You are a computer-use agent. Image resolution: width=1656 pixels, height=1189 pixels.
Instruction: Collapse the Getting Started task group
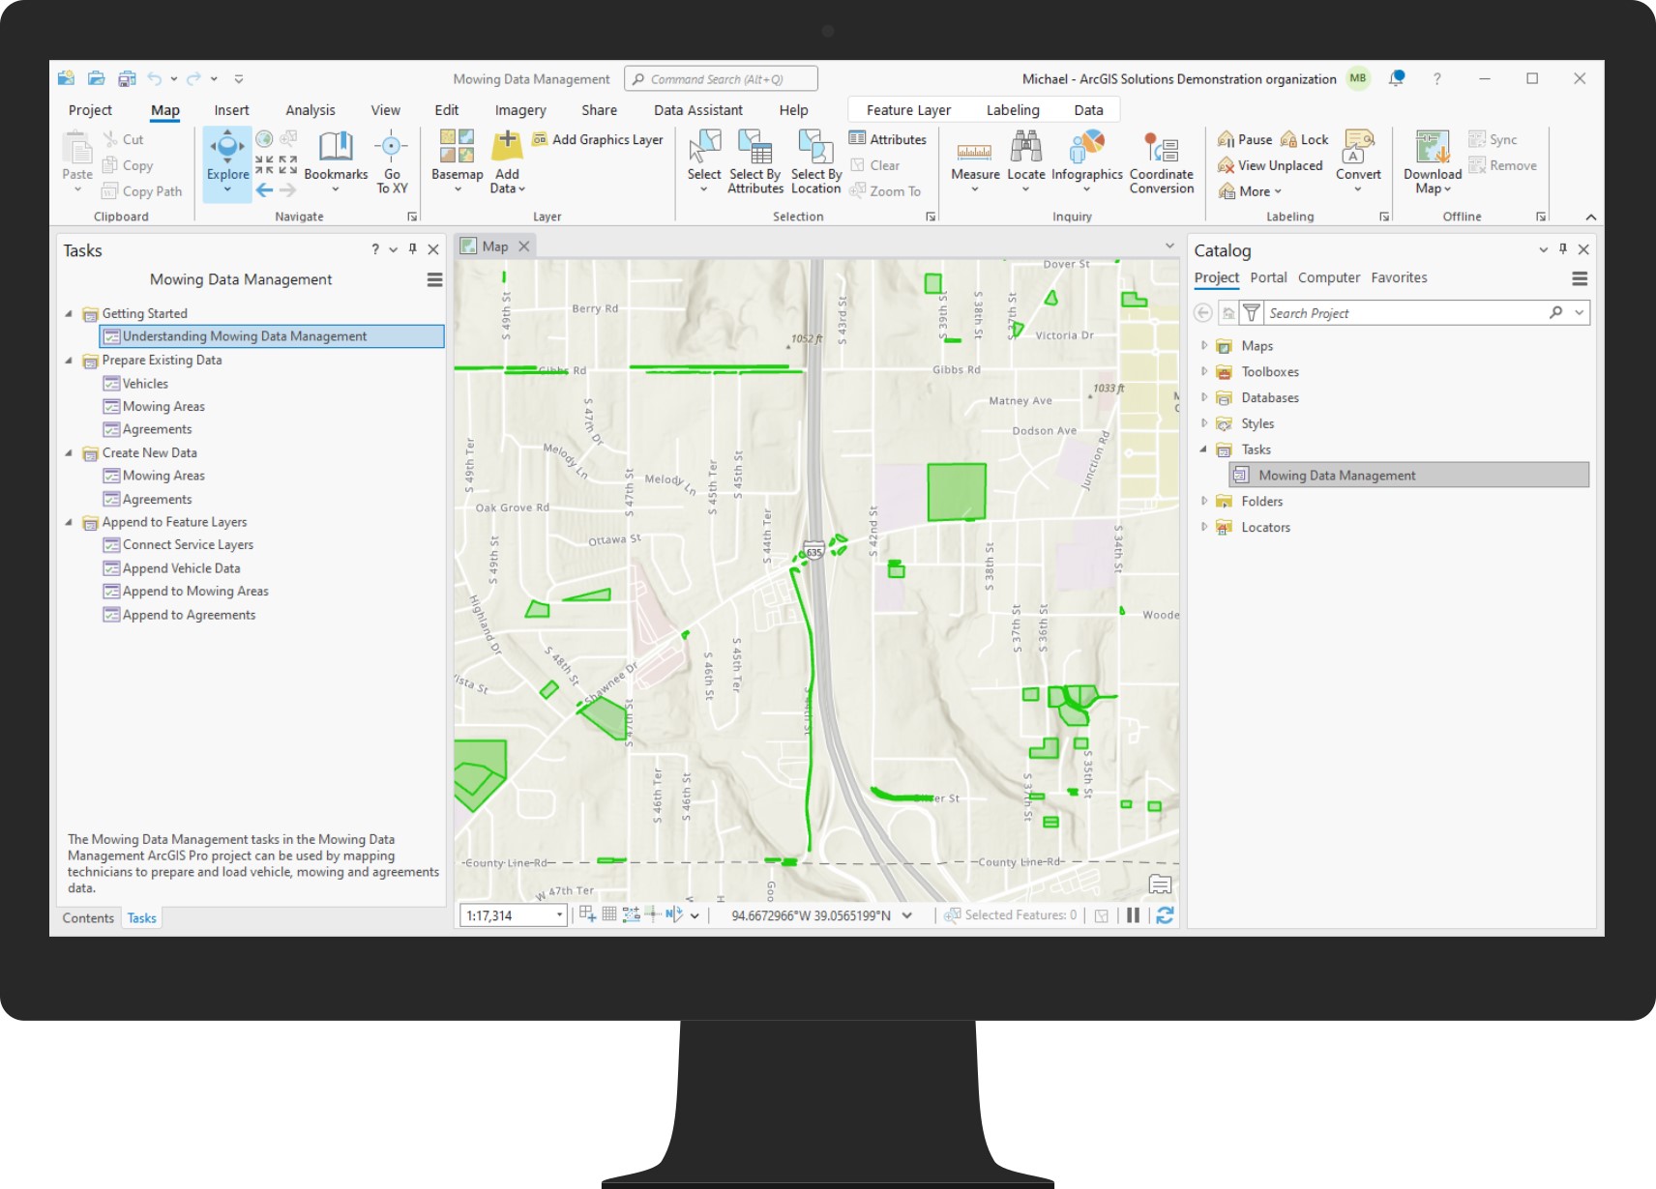69,313
